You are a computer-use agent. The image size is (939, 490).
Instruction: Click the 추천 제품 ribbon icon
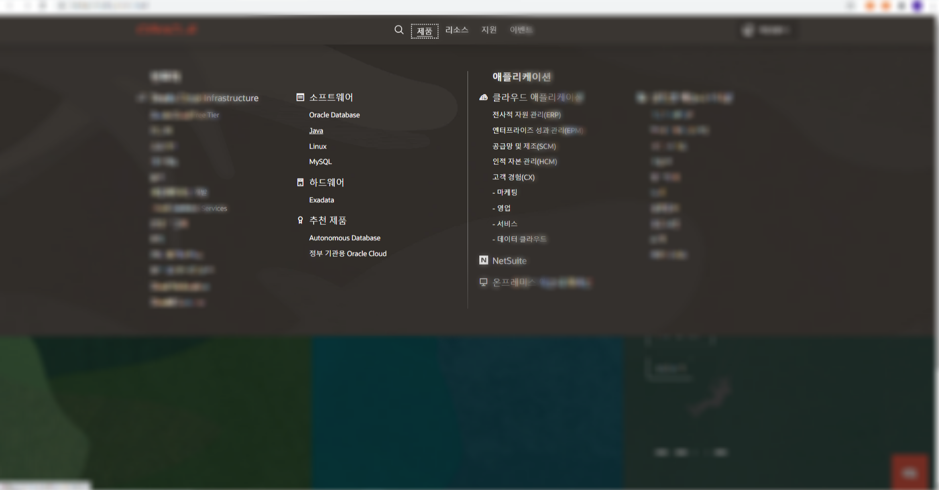[x=300, y=220]
